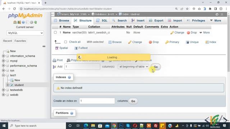The image size is (230, 129).
Task: Click the Spatial index icon
Action: coord(57,48)
